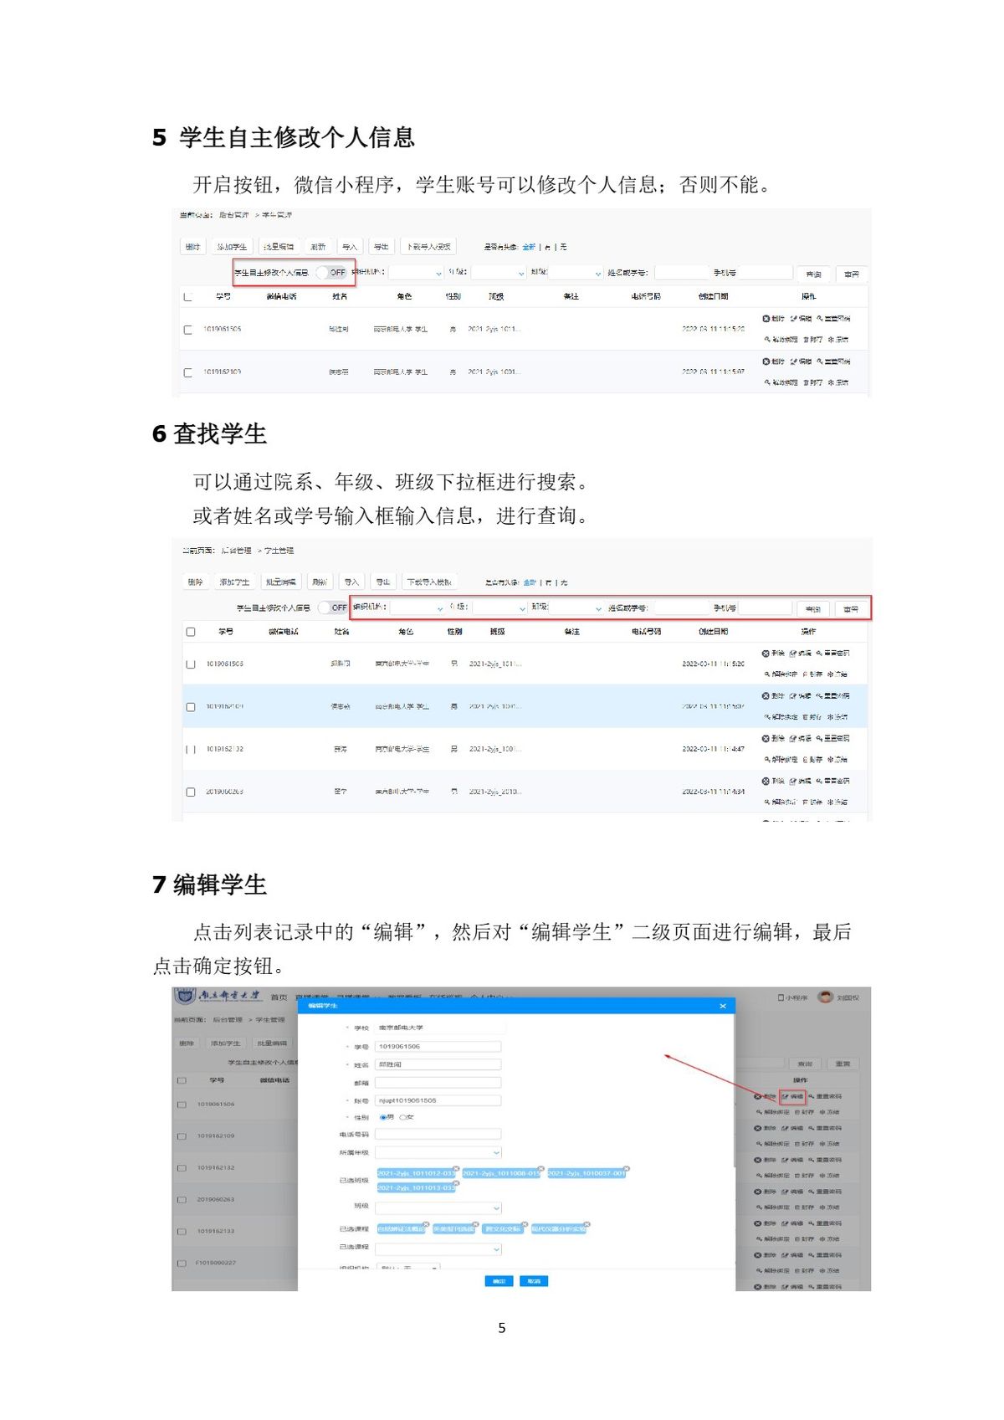Screen dimensions: 1004x1420
Task: Click the 取消 button in the edit dialog
Action: coord(534,1281)
